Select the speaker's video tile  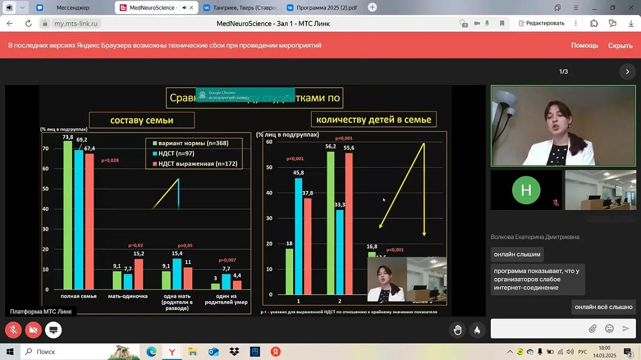pyautogui.click(x=563, y=126)
